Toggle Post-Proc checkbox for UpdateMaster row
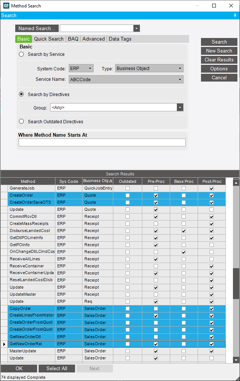 point(212,295)
